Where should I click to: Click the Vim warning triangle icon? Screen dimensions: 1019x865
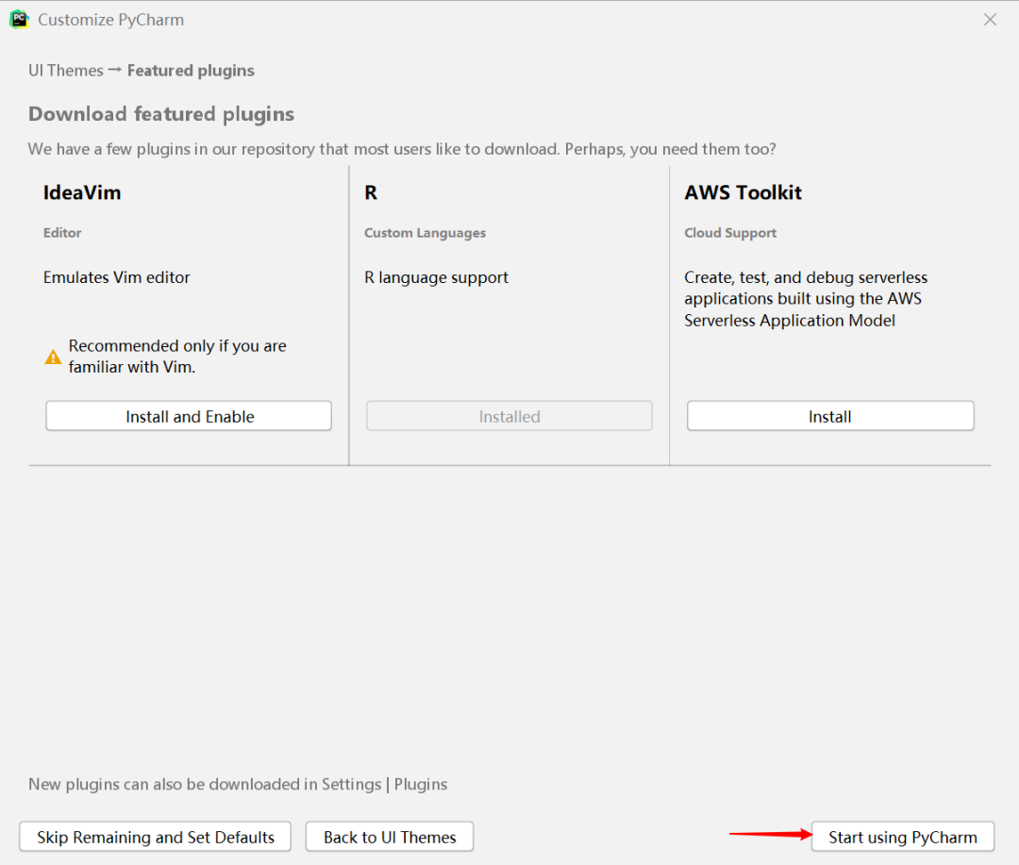coord(53,357)
